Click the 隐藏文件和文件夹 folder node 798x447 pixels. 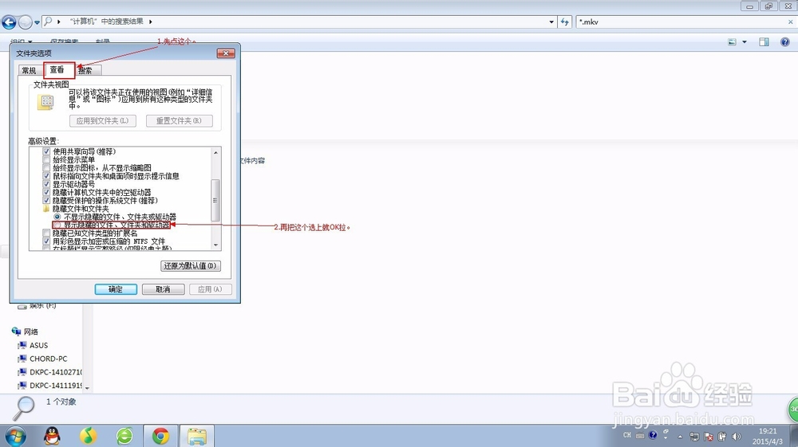76,208
